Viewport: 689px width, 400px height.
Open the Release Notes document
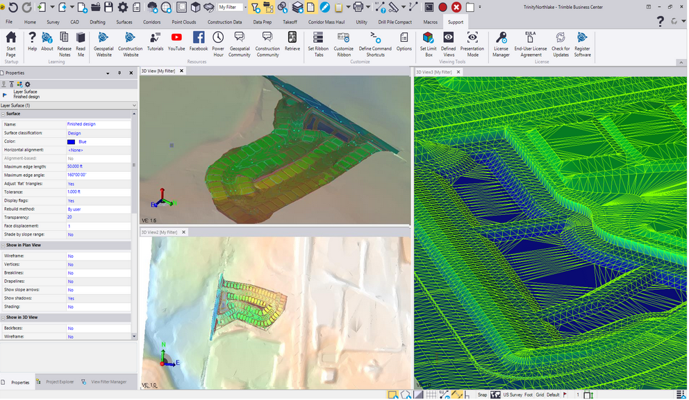pyautogui.click(x=64, y=44)
